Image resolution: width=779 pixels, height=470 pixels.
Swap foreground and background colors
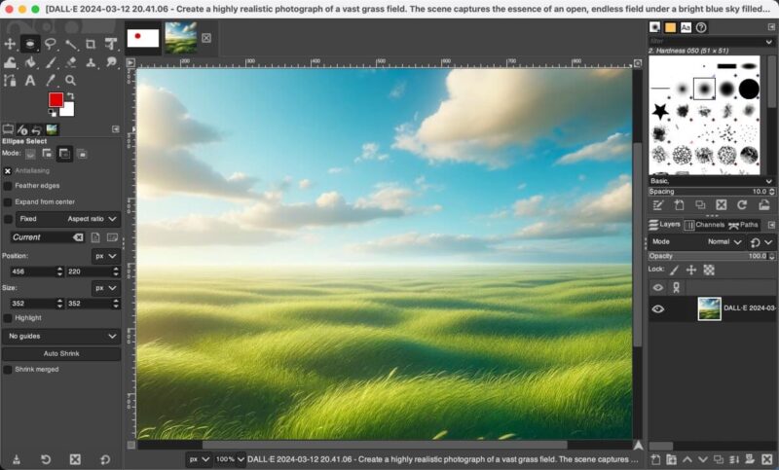70,95
